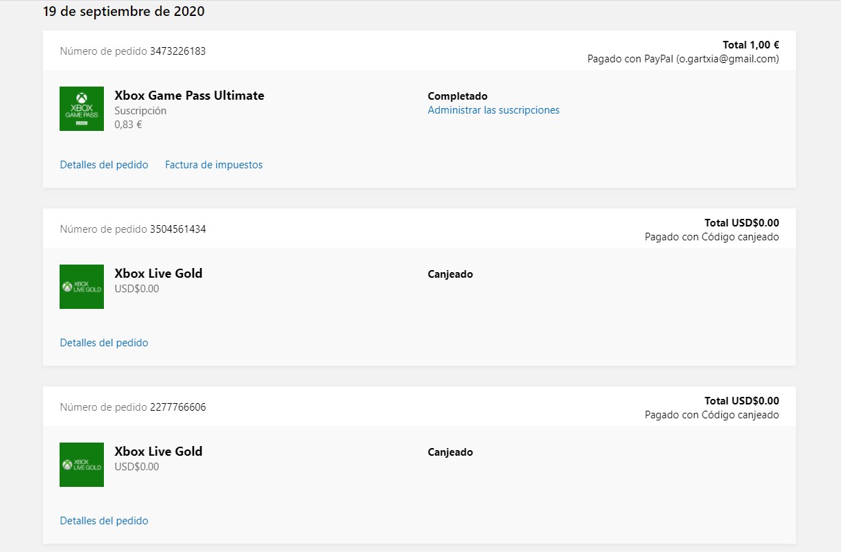Click Xbox Live Gold title in order 2277766606
Screen dimensions: 841x552
click(158, 452)
